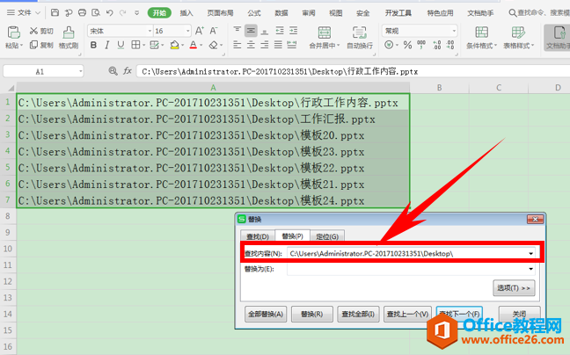Screen dimensions: 570x355
Task: Switch to 定位(G) tab in dialog
Action: 327,236
